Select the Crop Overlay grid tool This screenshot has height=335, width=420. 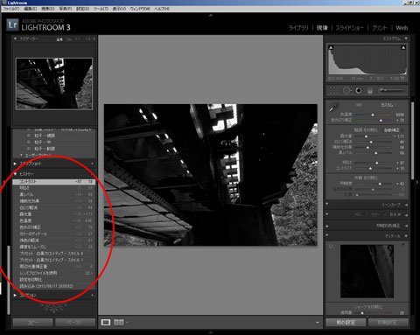coord(334,90)
